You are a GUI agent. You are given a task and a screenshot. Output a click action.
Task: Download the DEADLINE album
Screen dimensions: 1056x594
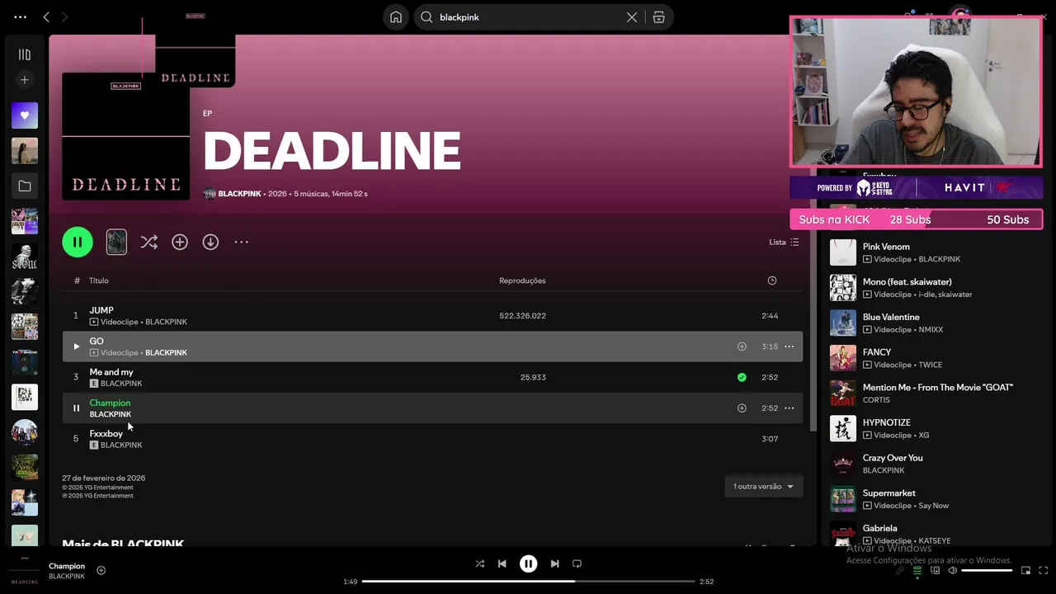(210, 242)
